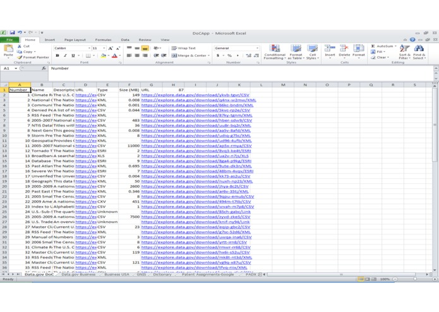This screenshot has width=439, height=312.
Task: Switch to the Data ribbon tab
Action: [125, 40]
